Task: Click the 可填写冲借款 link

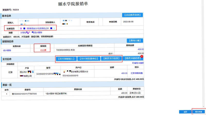Action: click(x=138, y=63)
